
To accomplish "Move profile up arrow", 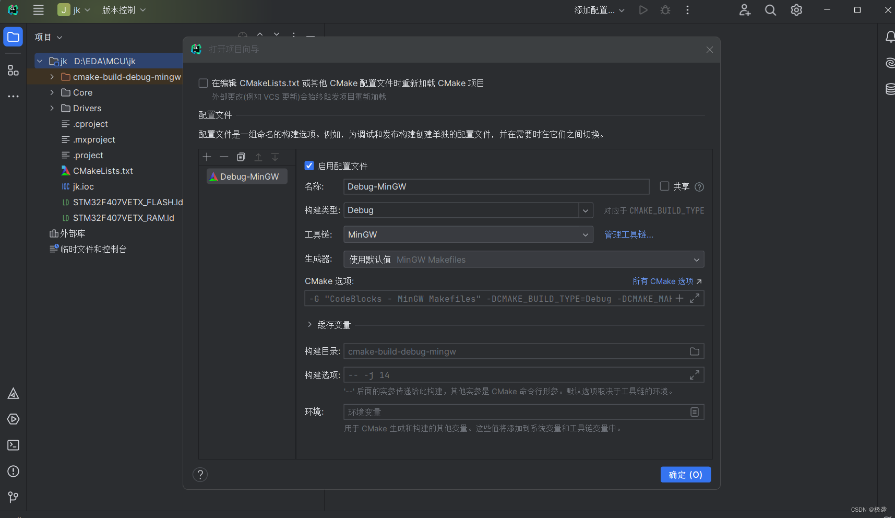I will click(x=258, y=157).
